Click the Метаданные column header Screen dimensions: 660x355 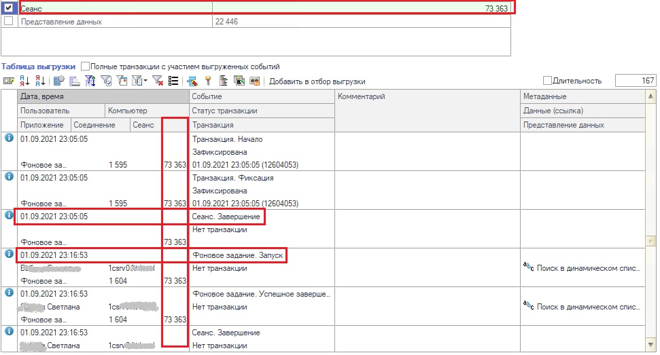point(583,96)
